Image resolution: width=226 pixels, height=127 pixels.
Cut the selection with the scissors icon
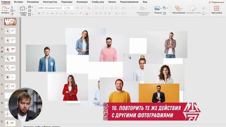[12, 7]
